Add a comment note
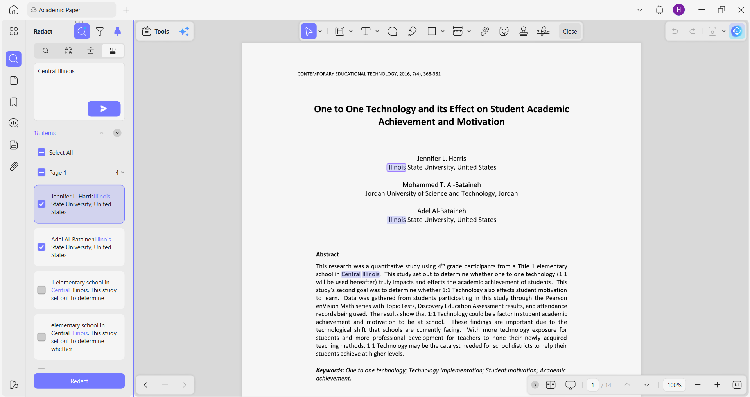This screenshot has height=397, width=750. click(392, 31)
